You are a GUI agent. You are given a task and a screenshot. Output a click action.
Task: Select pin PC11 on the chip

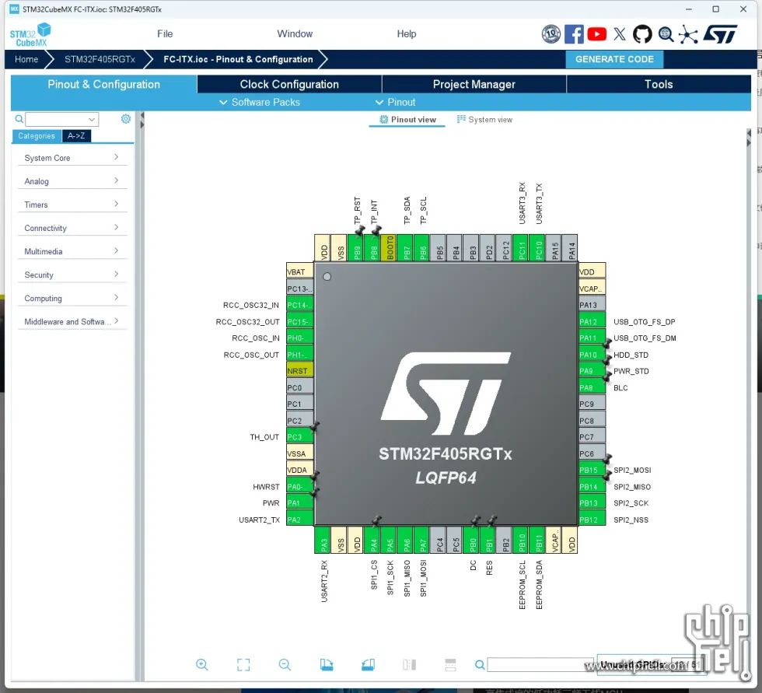(x=522, y=247)
